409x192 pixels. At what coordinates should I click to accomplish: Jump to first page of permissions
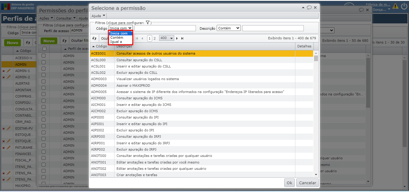(x=137, y=38)
